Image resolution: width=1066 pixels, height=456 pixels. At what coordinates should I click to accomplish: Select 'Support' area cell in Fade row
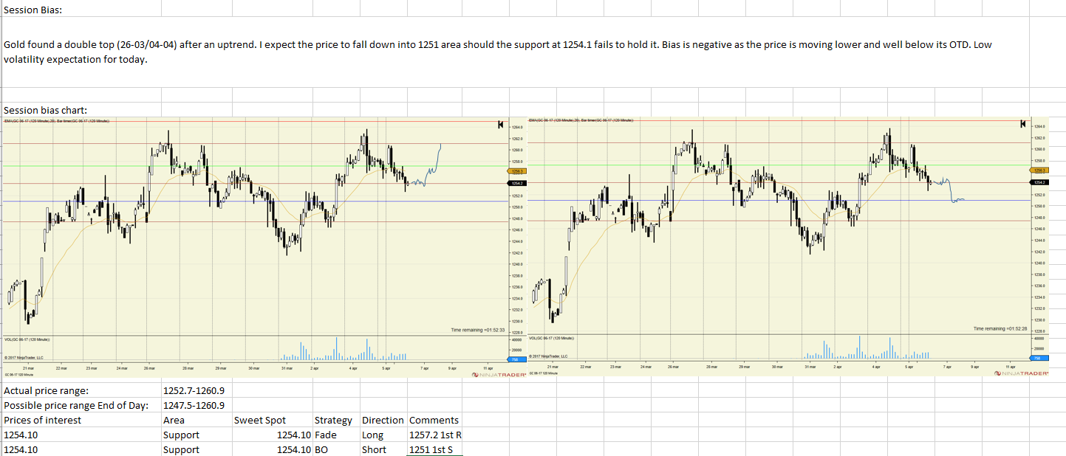[x=196, y=435]
